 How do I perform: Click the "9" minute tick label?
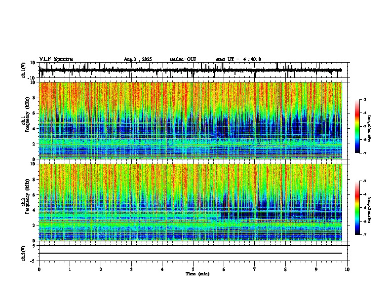316,269
